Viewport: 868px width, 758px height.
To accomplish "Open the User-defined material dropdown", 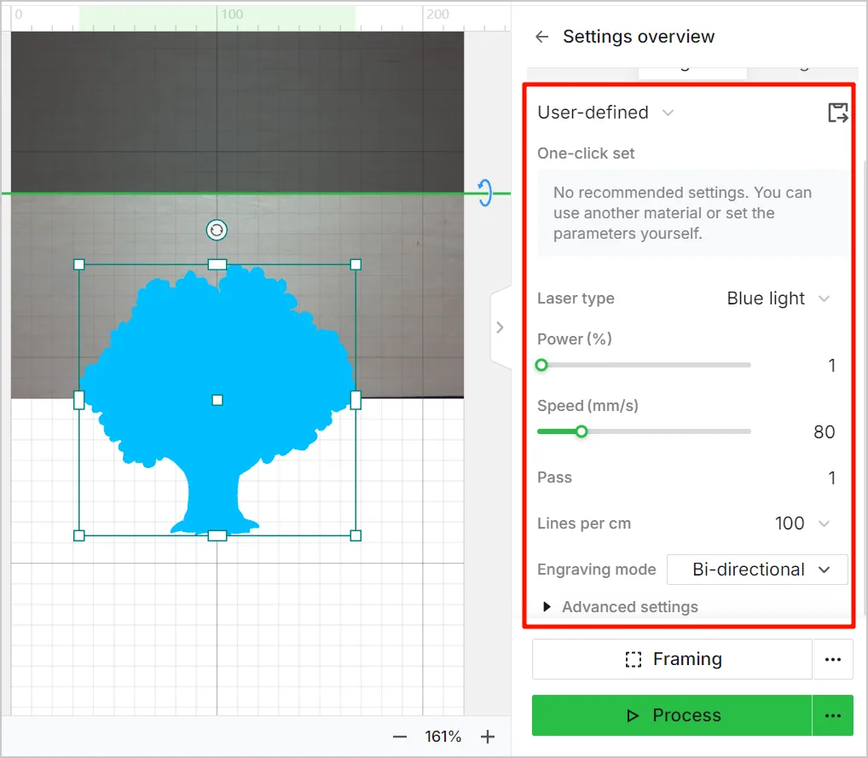I will pyautogui.click(x=605, y=113).
